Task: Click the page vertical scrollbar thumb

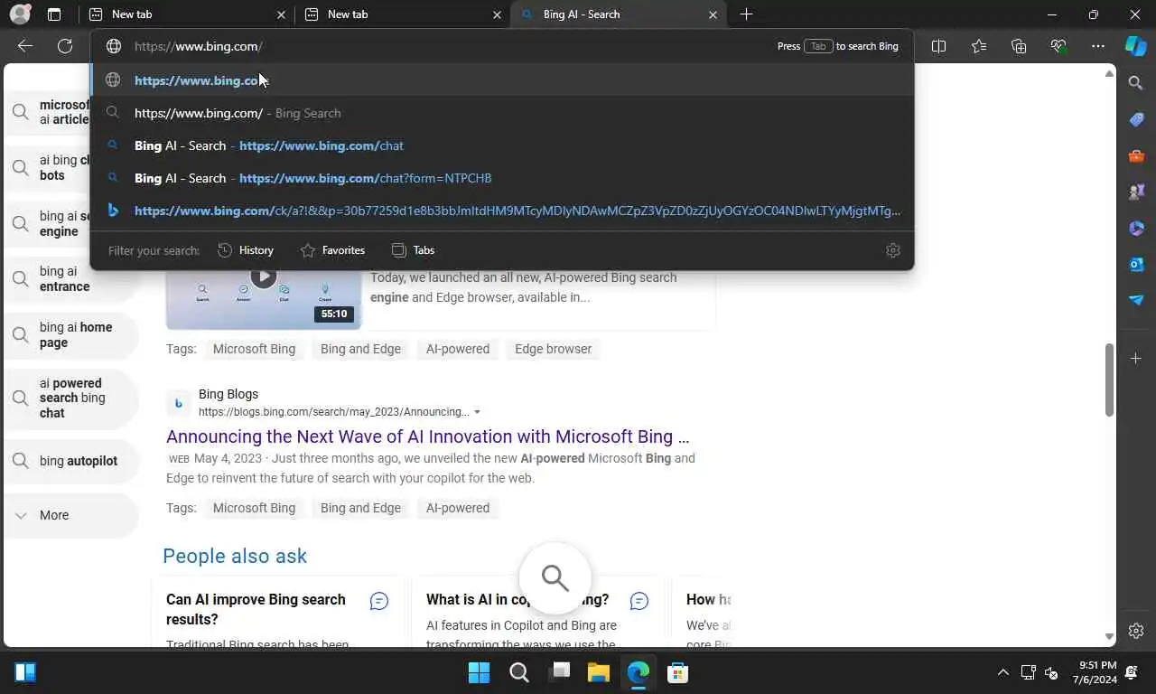Action: [1110, 380]
